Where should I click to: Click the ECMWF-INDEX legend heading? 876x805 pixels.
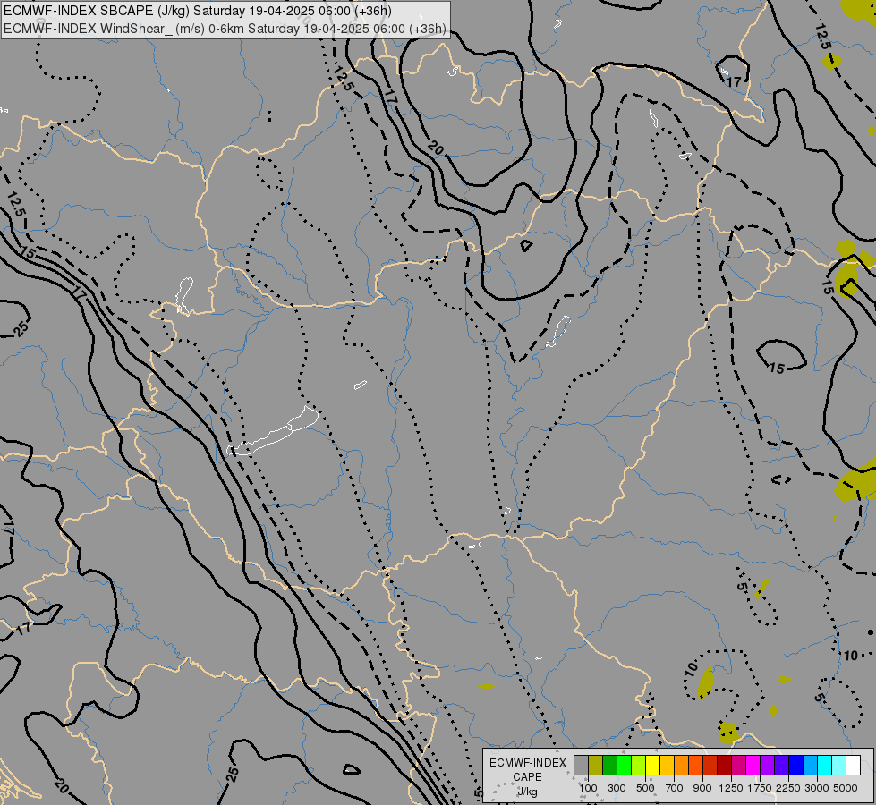[x=527, y=763]
